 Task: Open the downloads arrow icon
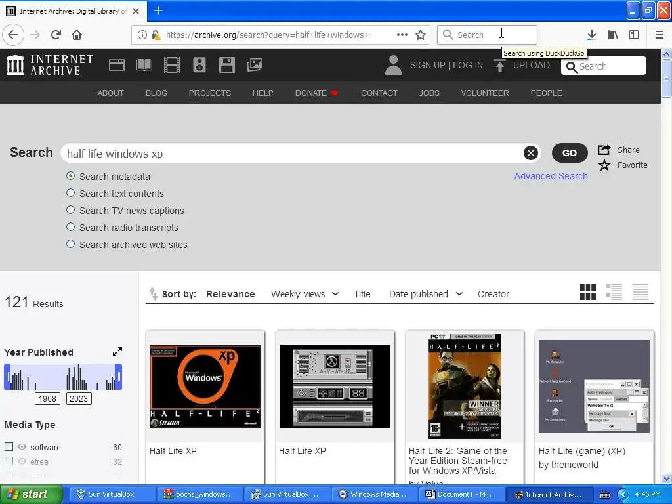592,35
